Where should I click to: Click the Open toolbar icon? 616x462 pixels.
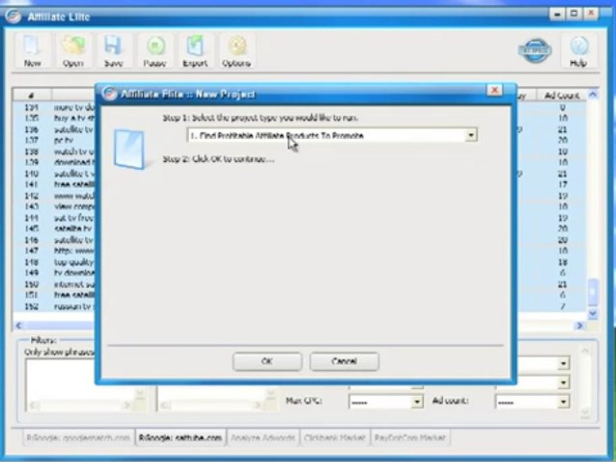pyautogui.click(x=73, y=50)
